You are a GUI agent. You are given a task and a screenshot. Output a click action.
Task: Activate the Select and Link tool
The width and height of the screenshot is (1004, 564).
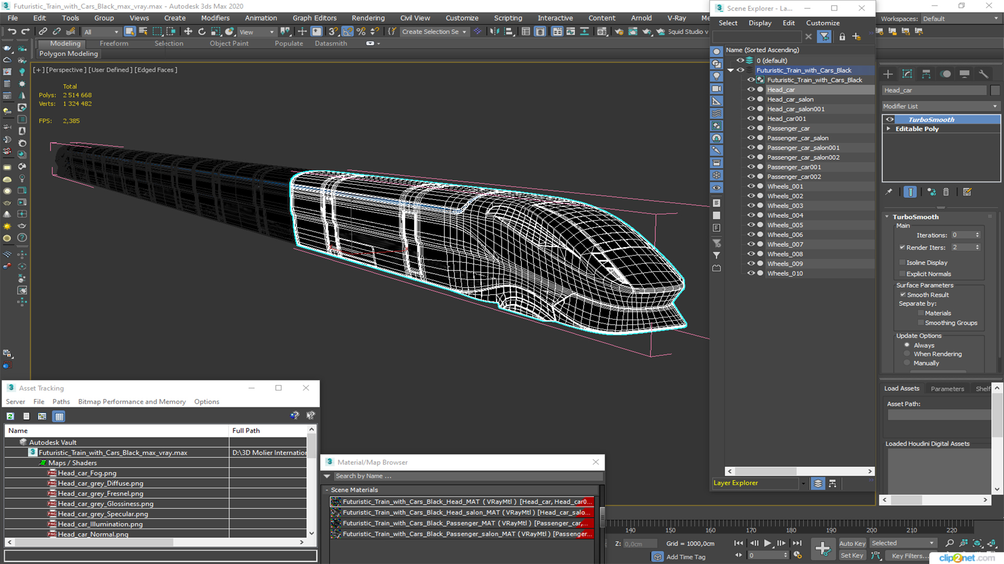[43, 32]
